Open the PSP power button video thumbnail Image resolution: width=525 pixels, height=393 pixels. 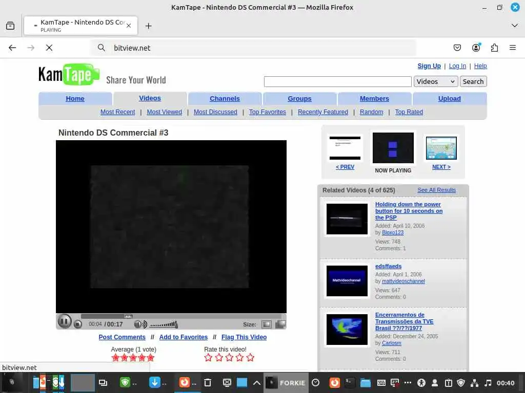[x=347, y=219]
